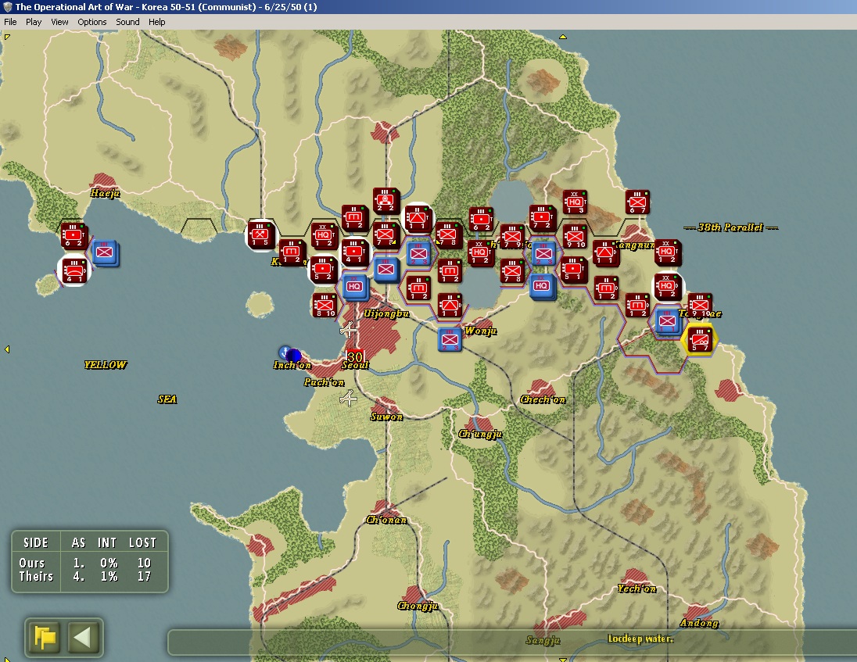Image resolution: width=857 pixels, height=662 pixels.
Task: Click the Chongju city label
Action: 418,606
